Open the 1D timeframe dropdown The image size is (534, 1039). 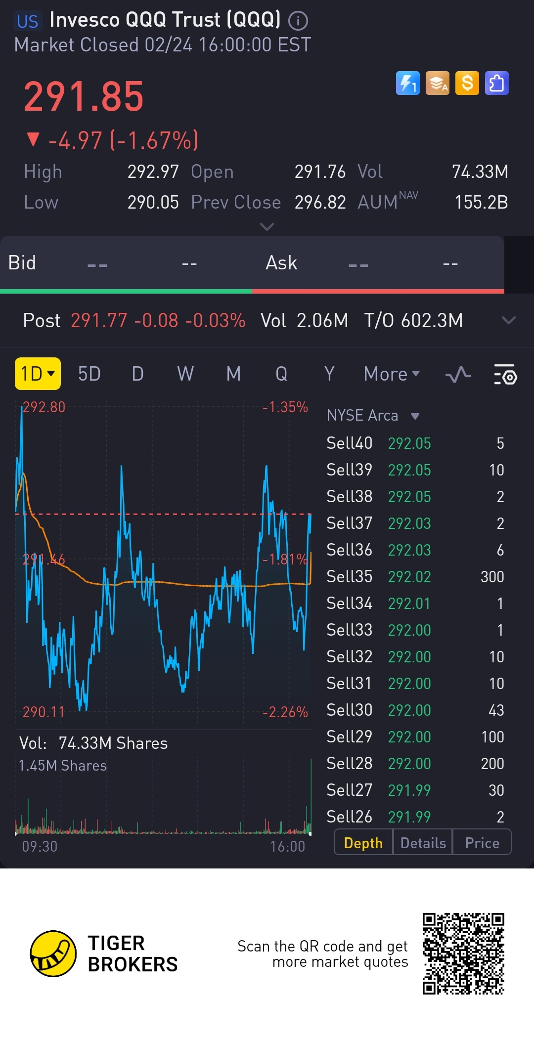coord(38,374)
